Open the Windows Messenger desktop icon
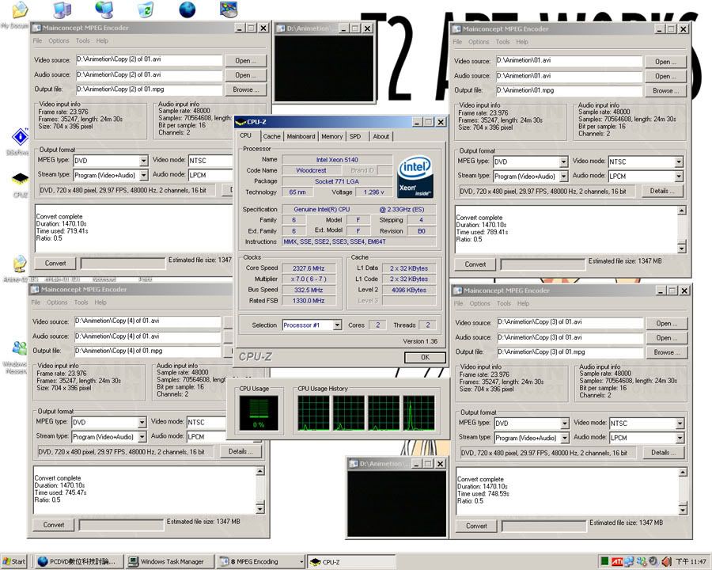The width and height of the screenshot is (712, 570). pos(19,348)
